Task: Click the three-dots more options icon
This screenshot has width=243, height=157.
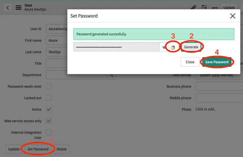Action: tap(214, 8)
